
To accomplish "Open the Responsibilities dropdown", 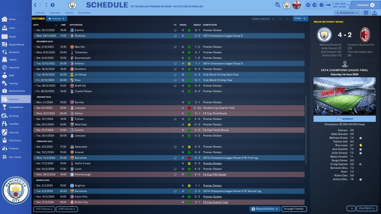I will (x=265, y=209).
